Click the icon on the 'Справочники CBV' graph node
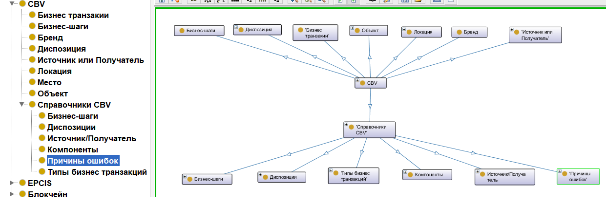This screenshot has width=606, height=205. click(352, 127)
